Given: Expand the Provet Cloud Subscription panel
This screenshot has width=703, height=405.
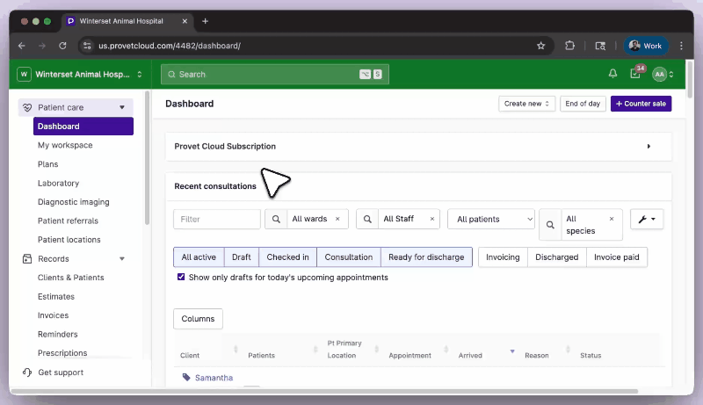Looking at the screenshot, I should (x=649, y=147).
